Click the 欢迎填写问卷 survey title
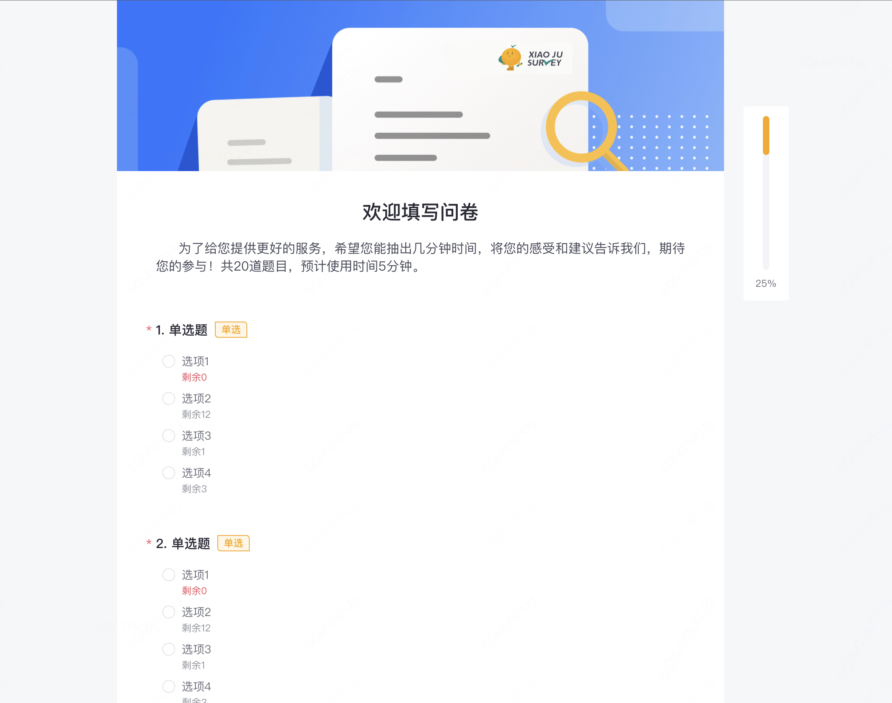 click(x=420, y=212)
